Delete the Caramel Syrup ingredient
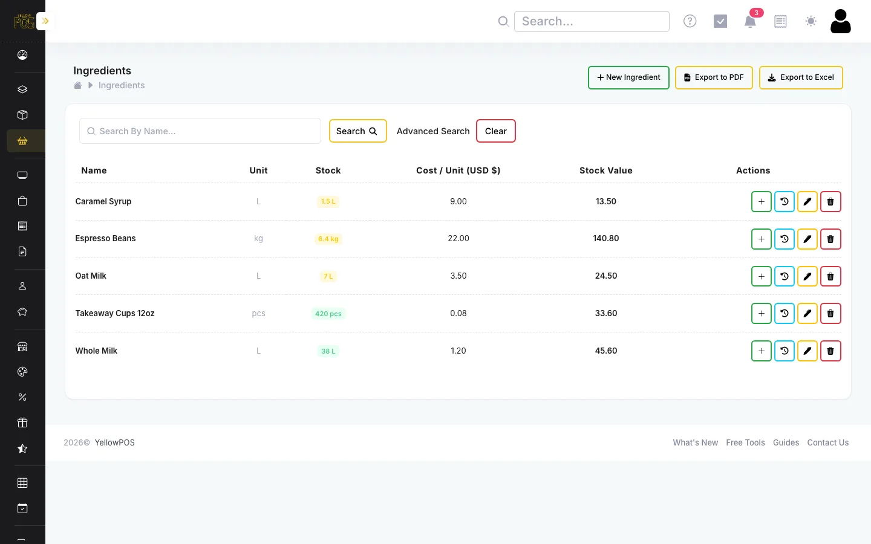This screenshot has width=871, height=544. click(830, 202)
